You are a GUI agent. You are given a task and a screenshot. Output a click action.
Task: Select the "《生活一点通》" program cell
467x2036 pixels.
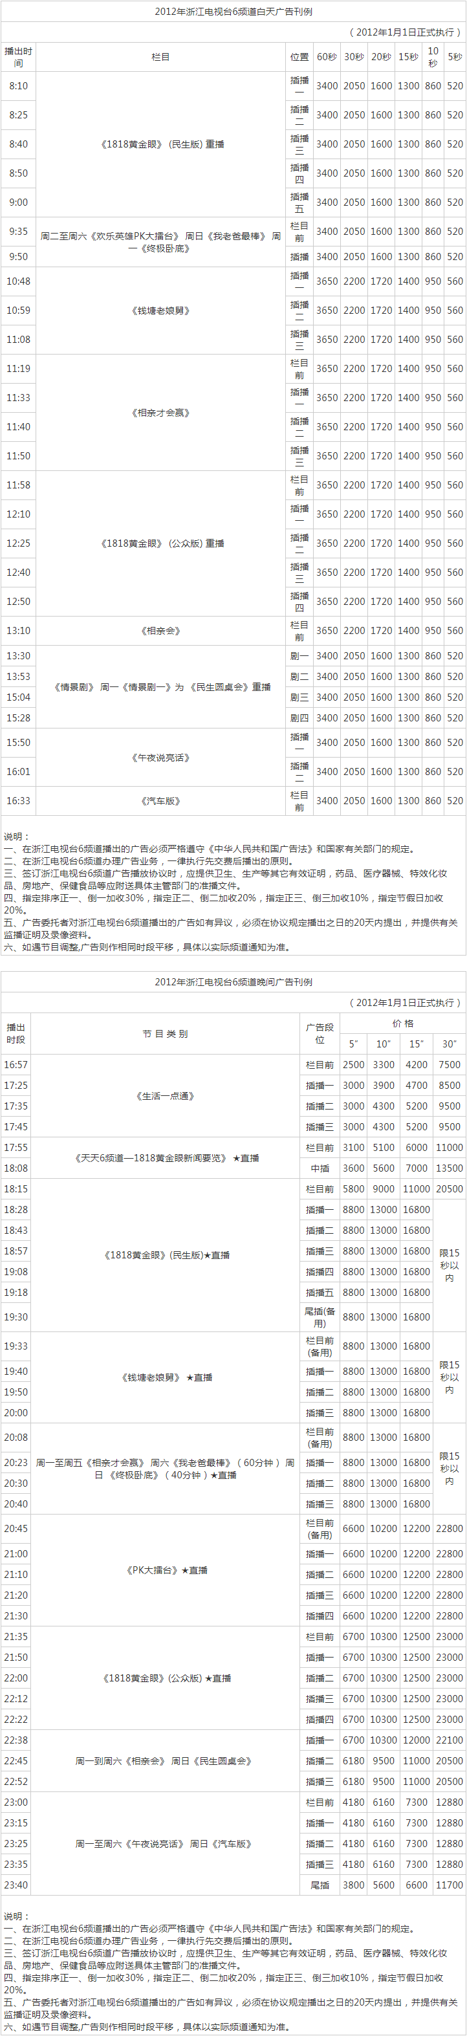164,1095
